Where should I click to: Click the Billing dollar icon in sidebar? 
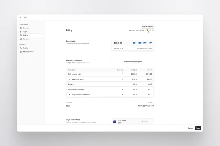pyautogui.click(x=21, y=35)
